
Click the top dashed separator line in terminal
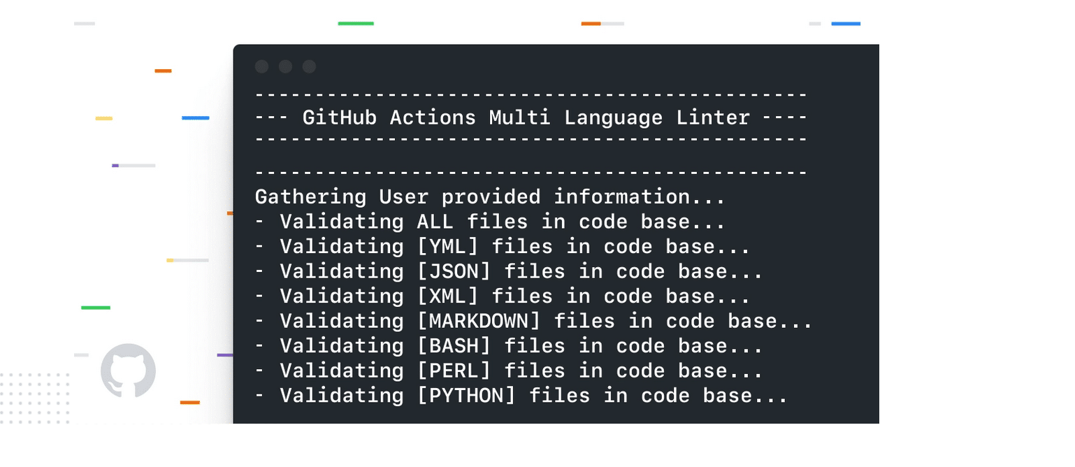pyautogui.click(x=531, y=95)
